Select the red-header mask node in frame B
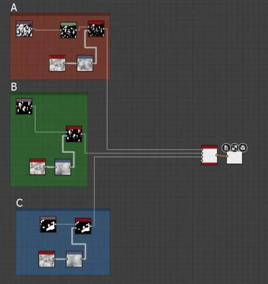 [74, 134]
